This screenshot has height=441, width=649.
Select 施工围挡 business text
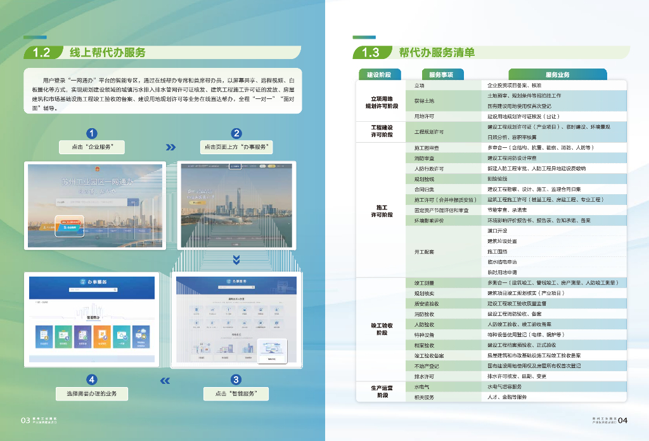(497, 251)
